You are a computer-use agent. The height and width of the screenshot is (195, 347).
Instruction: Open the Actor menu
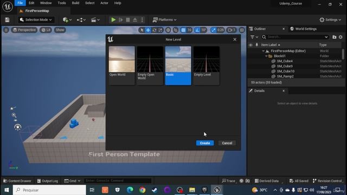point(104,3)
